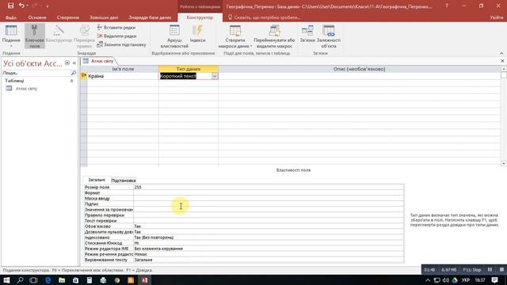Switch to Знаряддя бази даних tab
Image resolution: width=507 pixels, height=285 pixels.
(150, 17)
